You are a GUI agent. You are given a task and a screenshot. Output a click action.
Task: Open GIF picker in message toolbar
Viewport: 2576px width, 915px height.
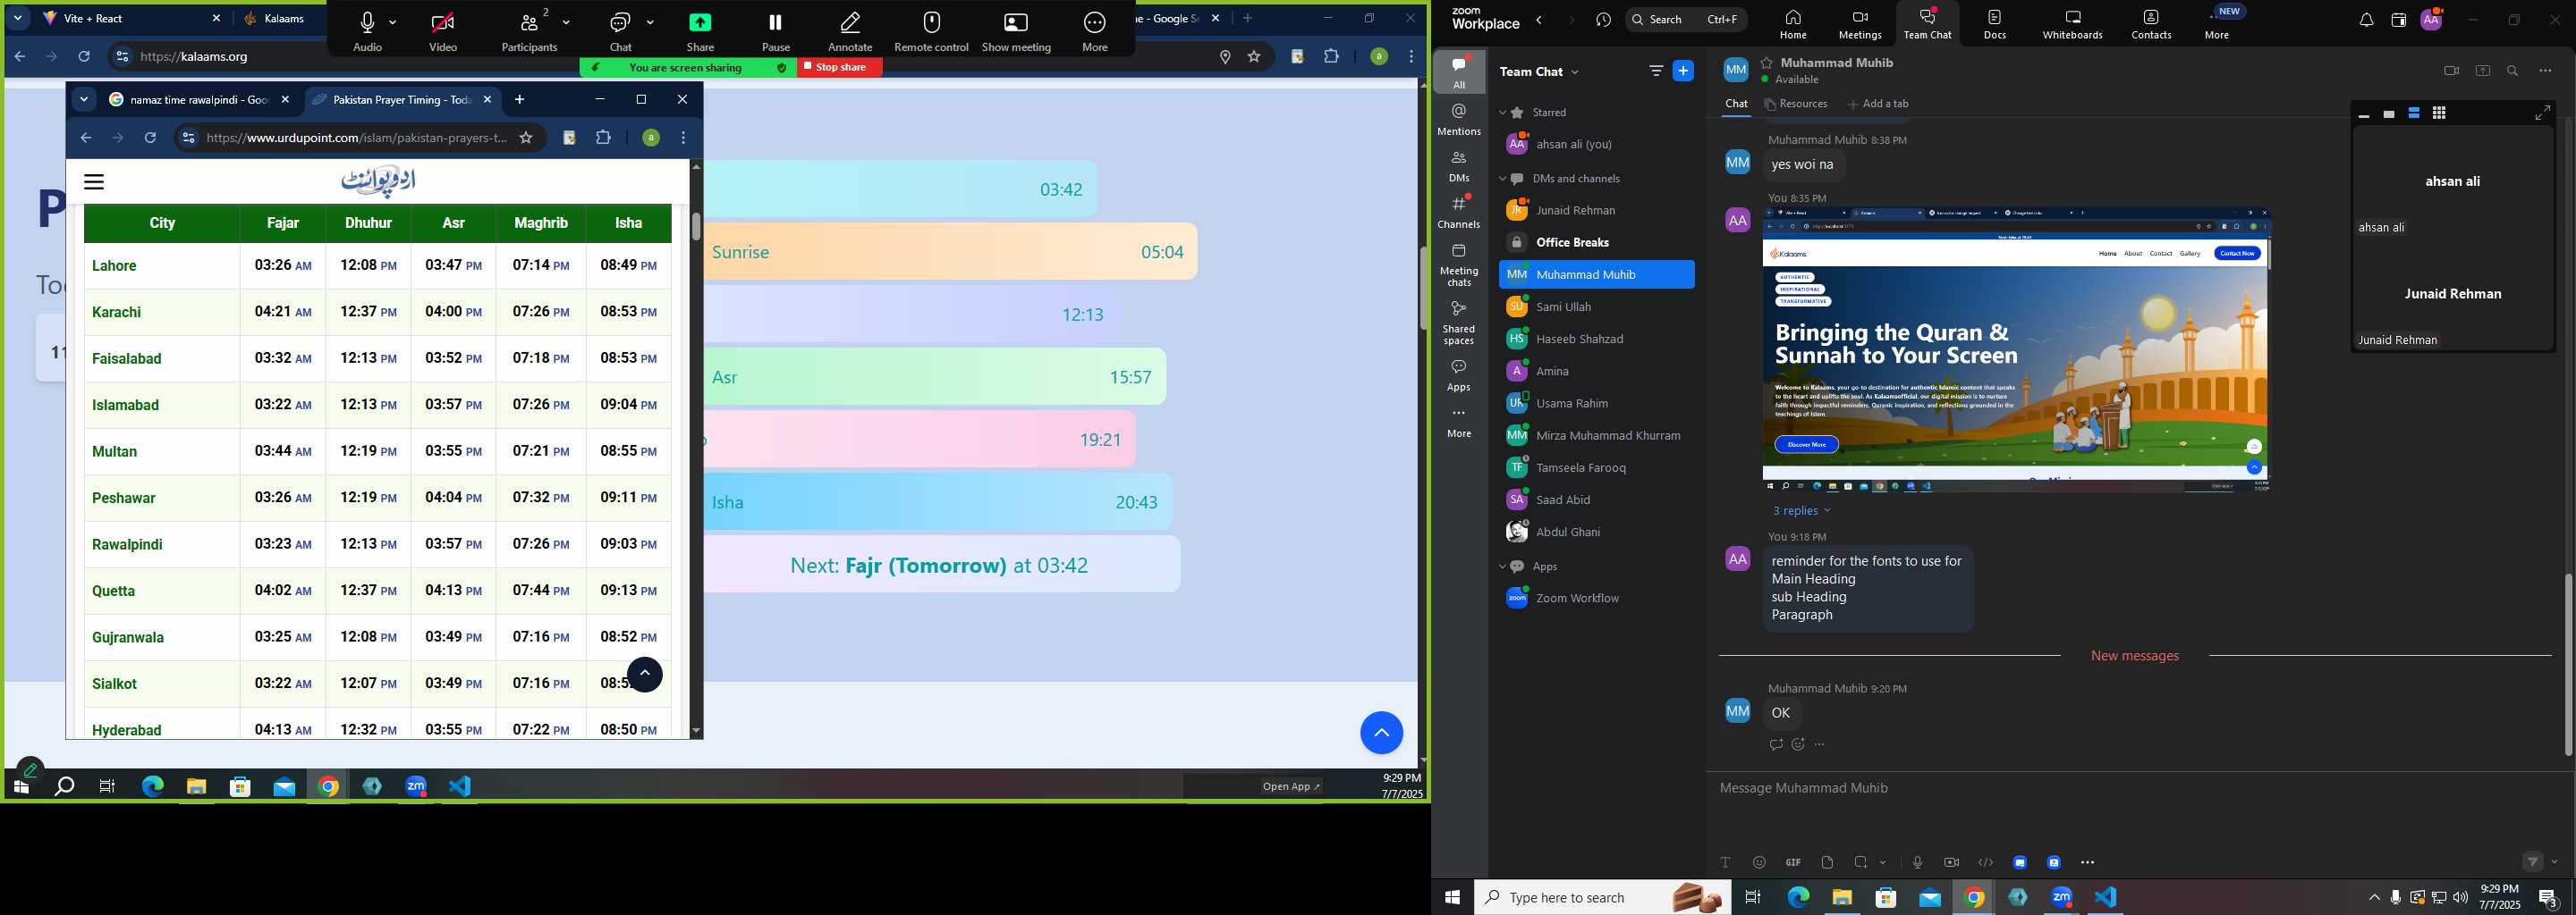pos(1793,862)
